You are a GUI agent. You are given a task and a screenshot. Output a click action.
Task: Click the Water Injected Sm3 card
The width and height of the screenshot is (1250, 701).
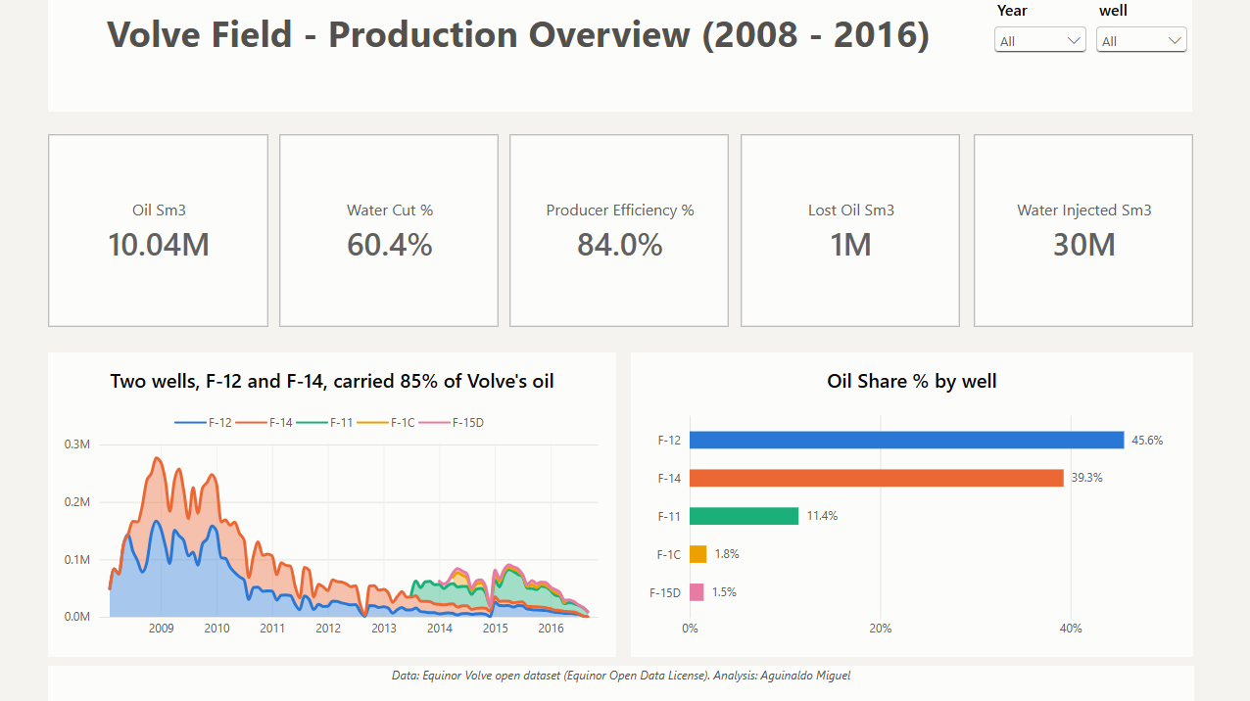pos(1083,230)
